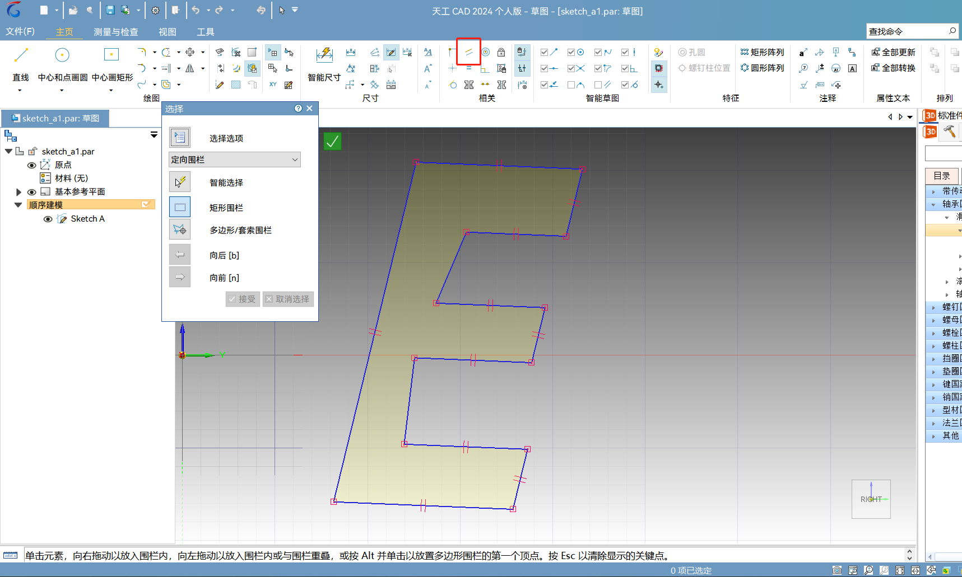The width and height of the screenshot is (962, 577).
Task: Open the dropdown arrow under 直线
Action: (x=20, y=90)
